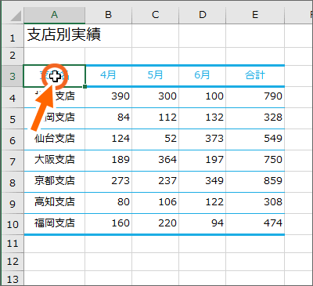Click cell with value 124
Screen dimensions: 313x286
[x=109, y=139]
